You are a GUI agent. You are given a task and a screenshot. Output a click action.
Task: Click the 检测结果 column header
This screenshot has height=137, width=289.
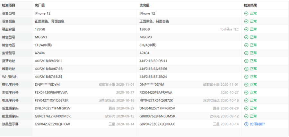(250, 5)
